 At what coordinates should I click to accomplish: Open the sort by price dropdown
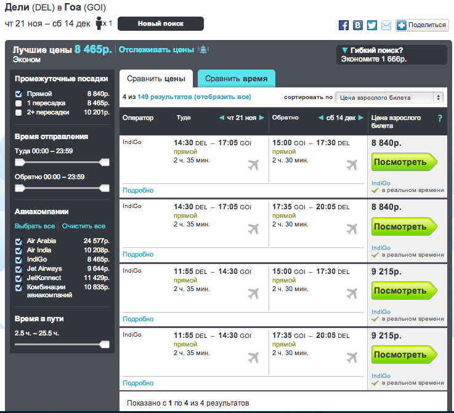pyautogui.click(x=389, y=97)
